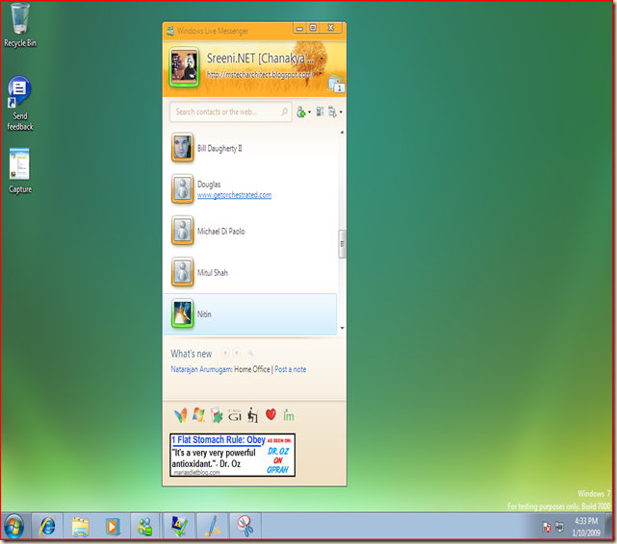Image resolution: width=617 pixels, height=544 pixels.
Task: Select contact name Michael Di Paolo
Action: point(221,232)
